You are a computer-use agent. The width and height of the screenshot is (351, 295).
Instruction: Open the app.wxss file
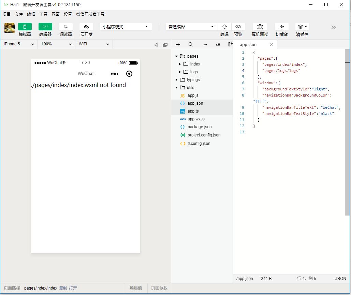pos(202,119)
